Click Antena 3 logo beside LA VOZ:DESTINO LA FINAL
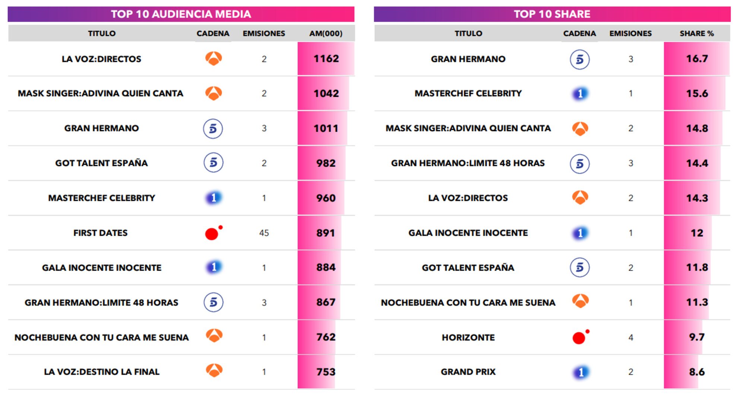745x405 pixels. (x=214, y=371)
